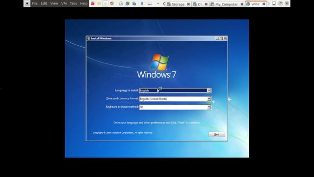Open the File menu

[x=35, y=3]
